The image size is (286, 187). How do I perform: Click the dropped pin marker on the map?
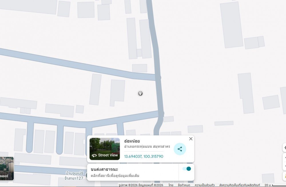coord(140,93)
